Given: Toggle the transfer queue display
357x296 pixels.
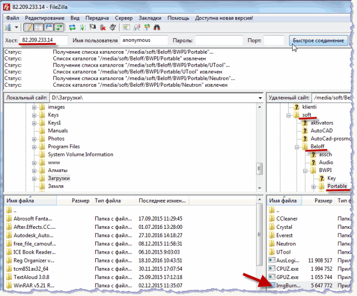Looking at the screenshot, I should [x=59, y=27].
